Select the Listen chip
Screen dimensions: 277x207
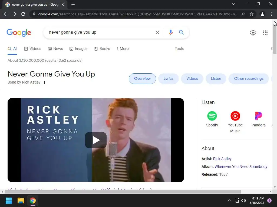click(x=216, y=79)
